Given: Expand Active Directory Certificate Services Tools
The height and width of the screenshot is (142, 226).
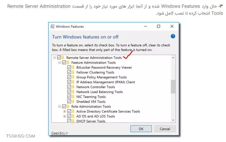Looking at the screenshot, I should pos(64,111).
